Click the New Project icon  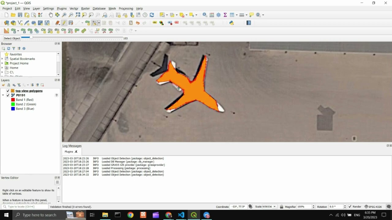click(x=6, y=15)
